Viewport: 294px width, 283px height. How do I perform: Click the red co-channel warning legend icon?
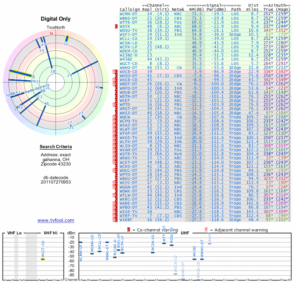(129, 229)
